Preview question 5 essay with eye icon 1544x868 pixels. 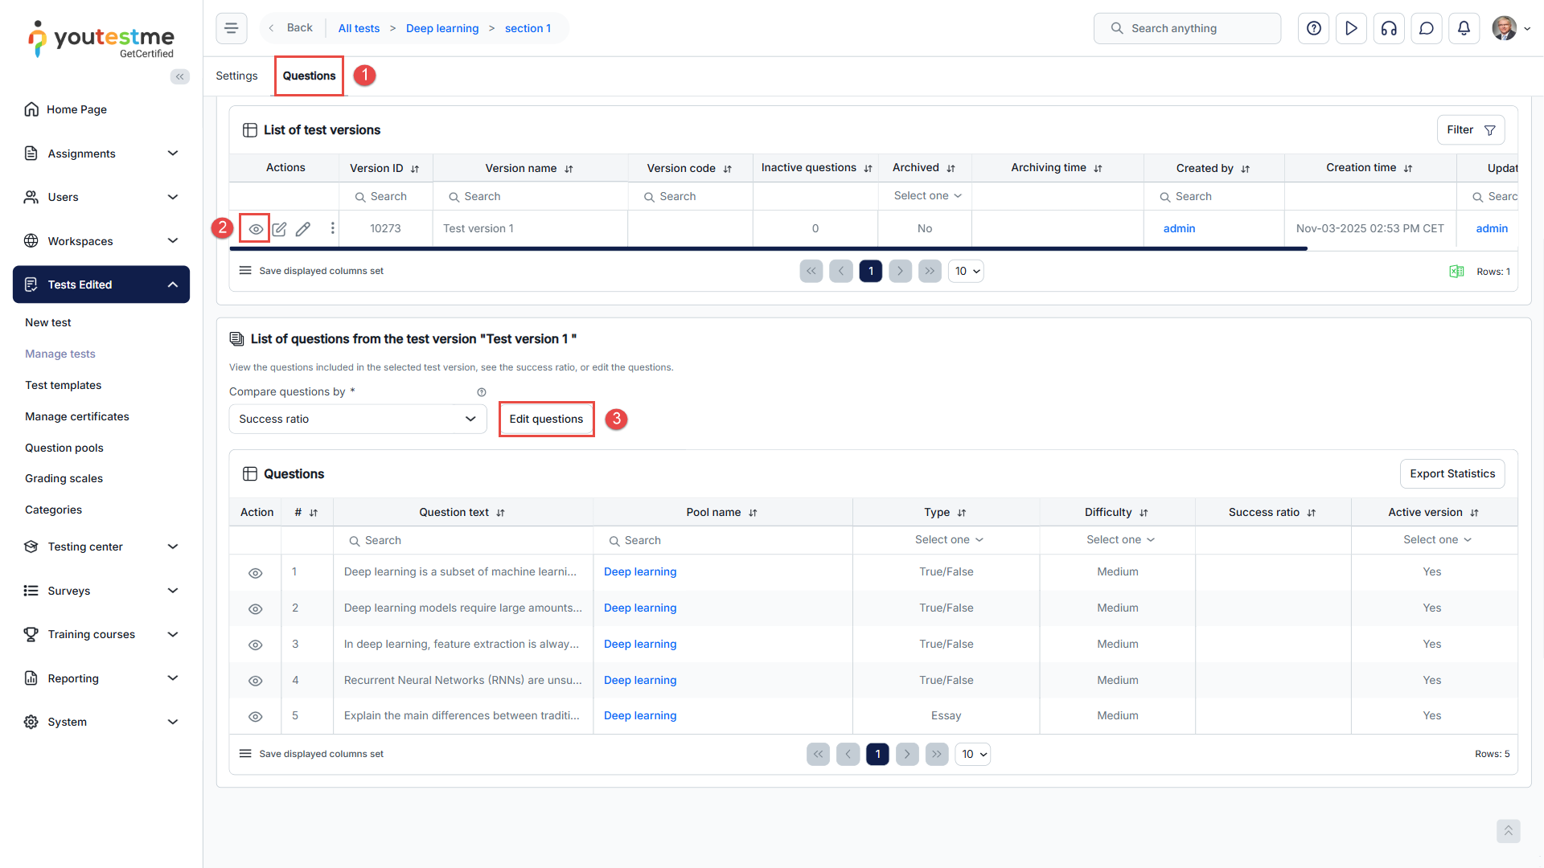(x=256, y=716)
